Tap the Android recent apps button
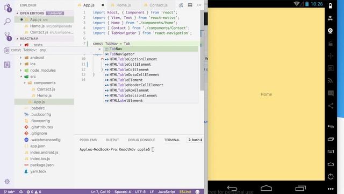 click(300, 188)
